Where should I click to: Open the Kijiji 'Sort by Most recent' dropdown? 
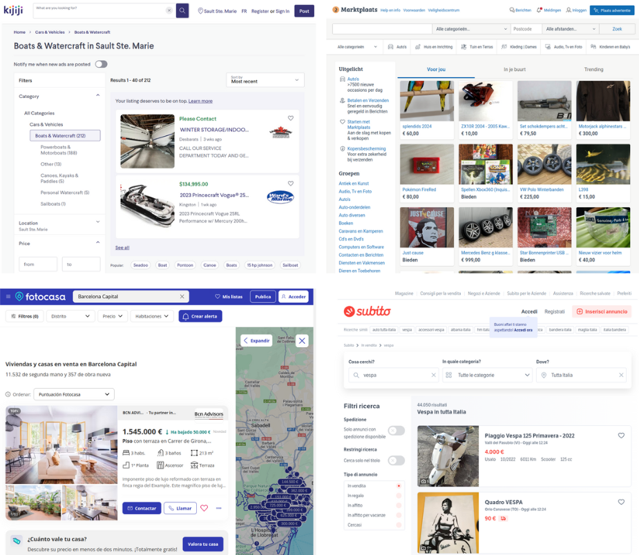pyautogui.click(x=265, y=80)
